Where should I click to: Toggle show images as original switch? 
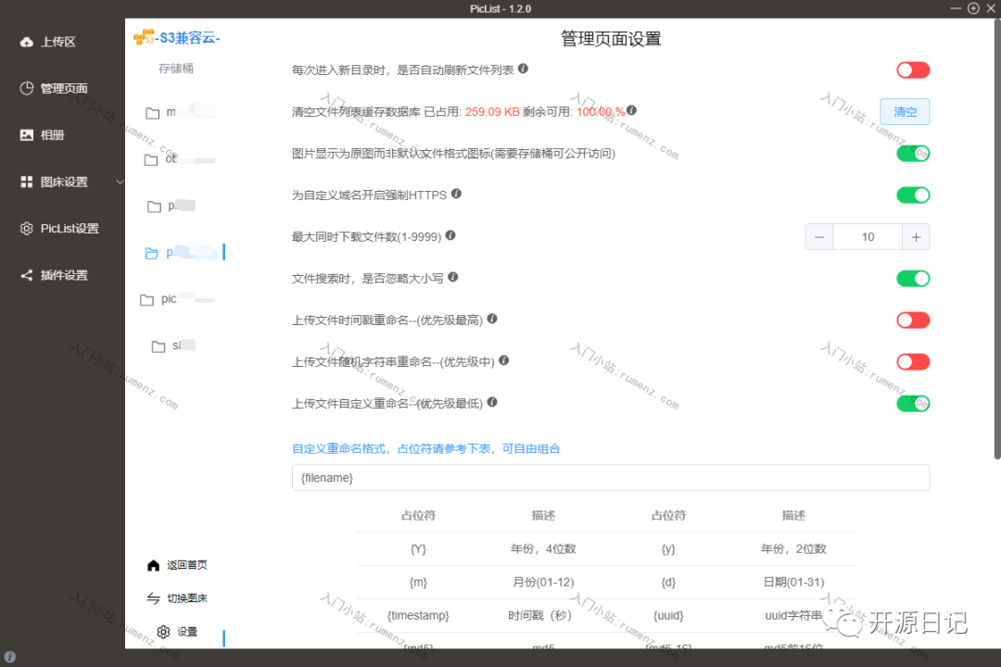click(x=913, y=153)
